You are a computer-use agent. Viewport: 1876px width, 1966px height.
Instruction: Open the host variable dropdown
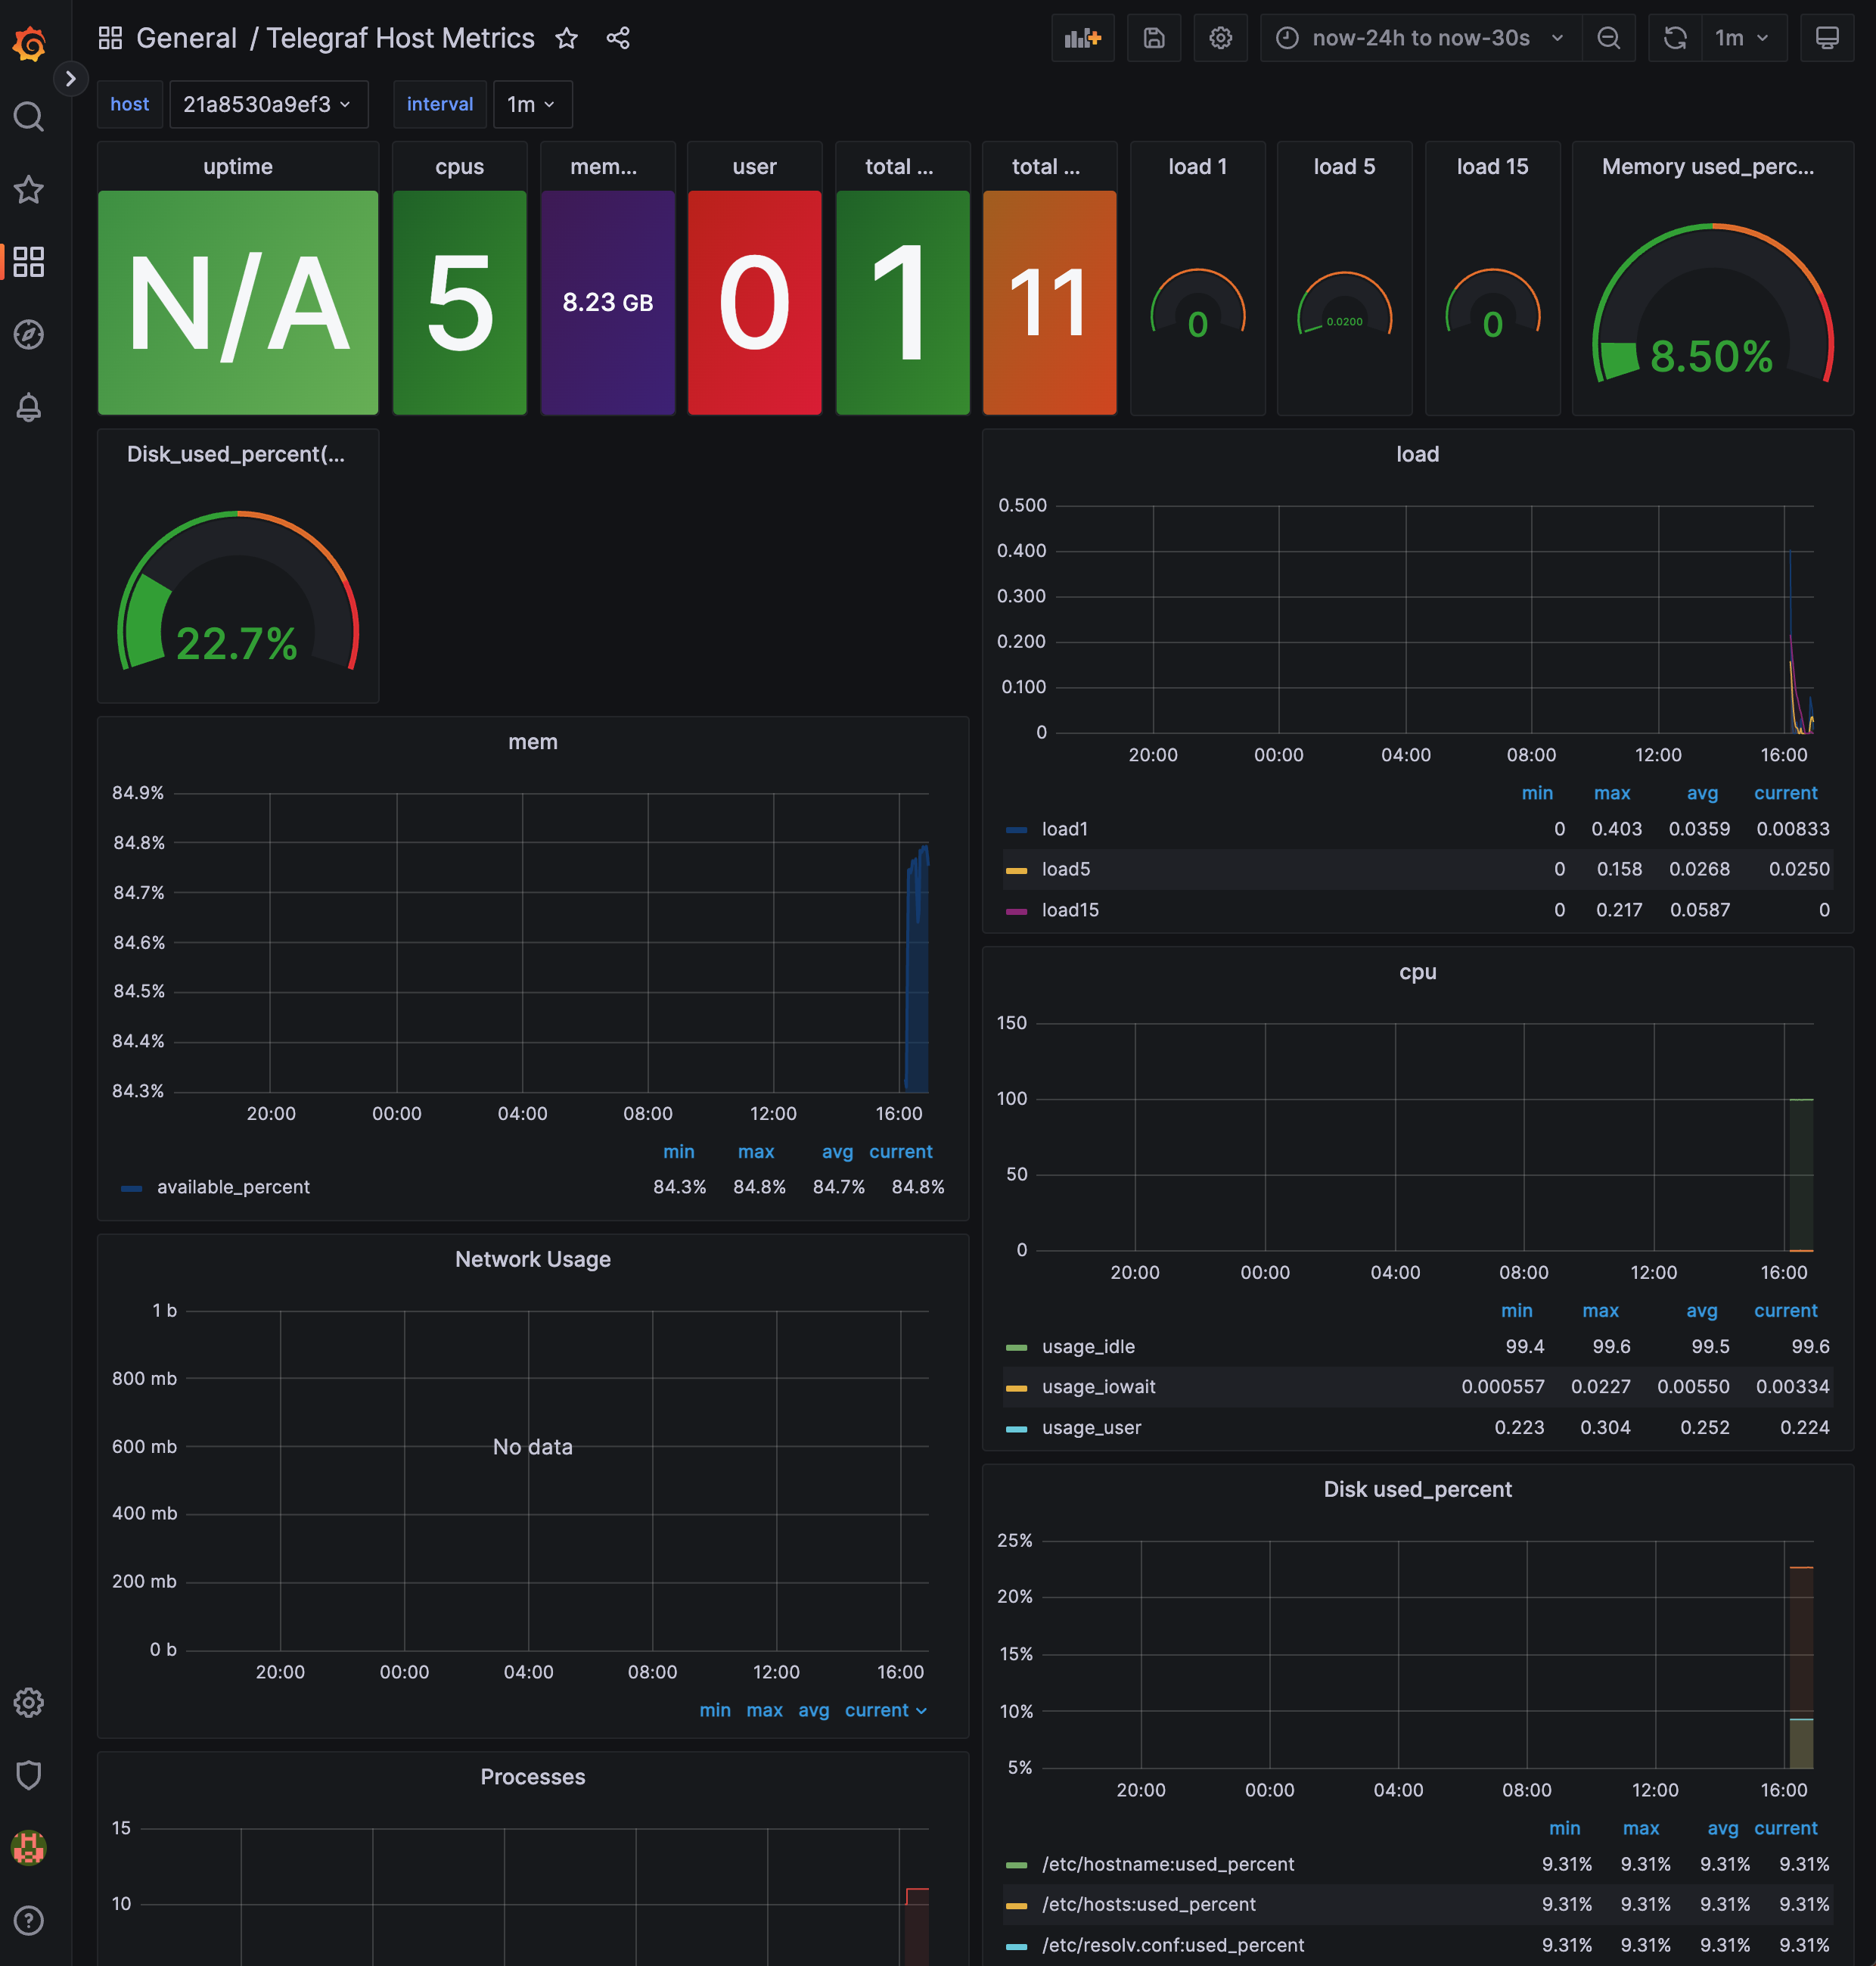pos(268,104)
